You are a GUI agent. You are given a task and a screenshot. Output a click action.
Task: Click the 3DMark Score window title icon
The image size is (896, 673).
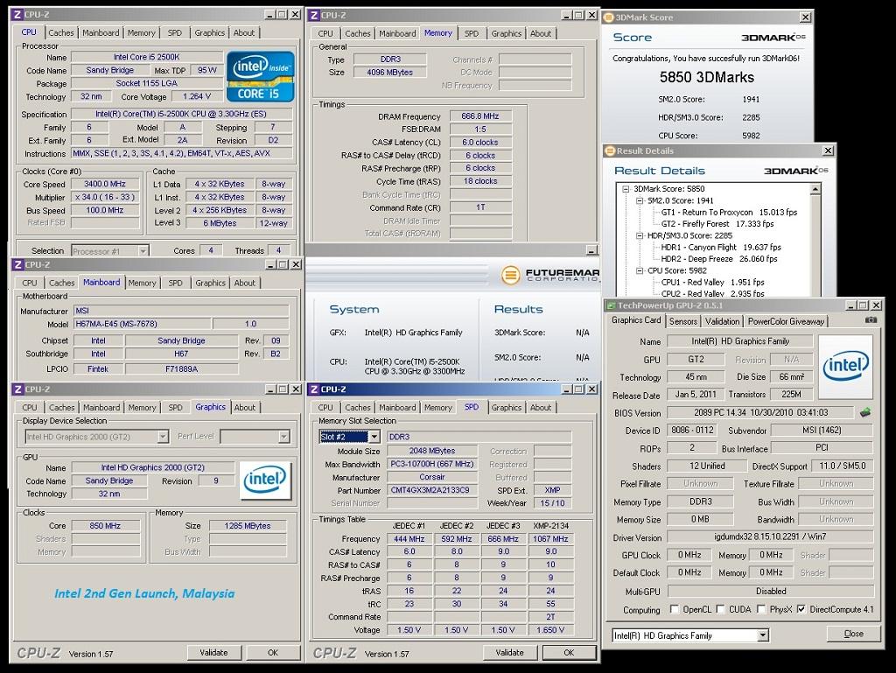click(609, 18)
